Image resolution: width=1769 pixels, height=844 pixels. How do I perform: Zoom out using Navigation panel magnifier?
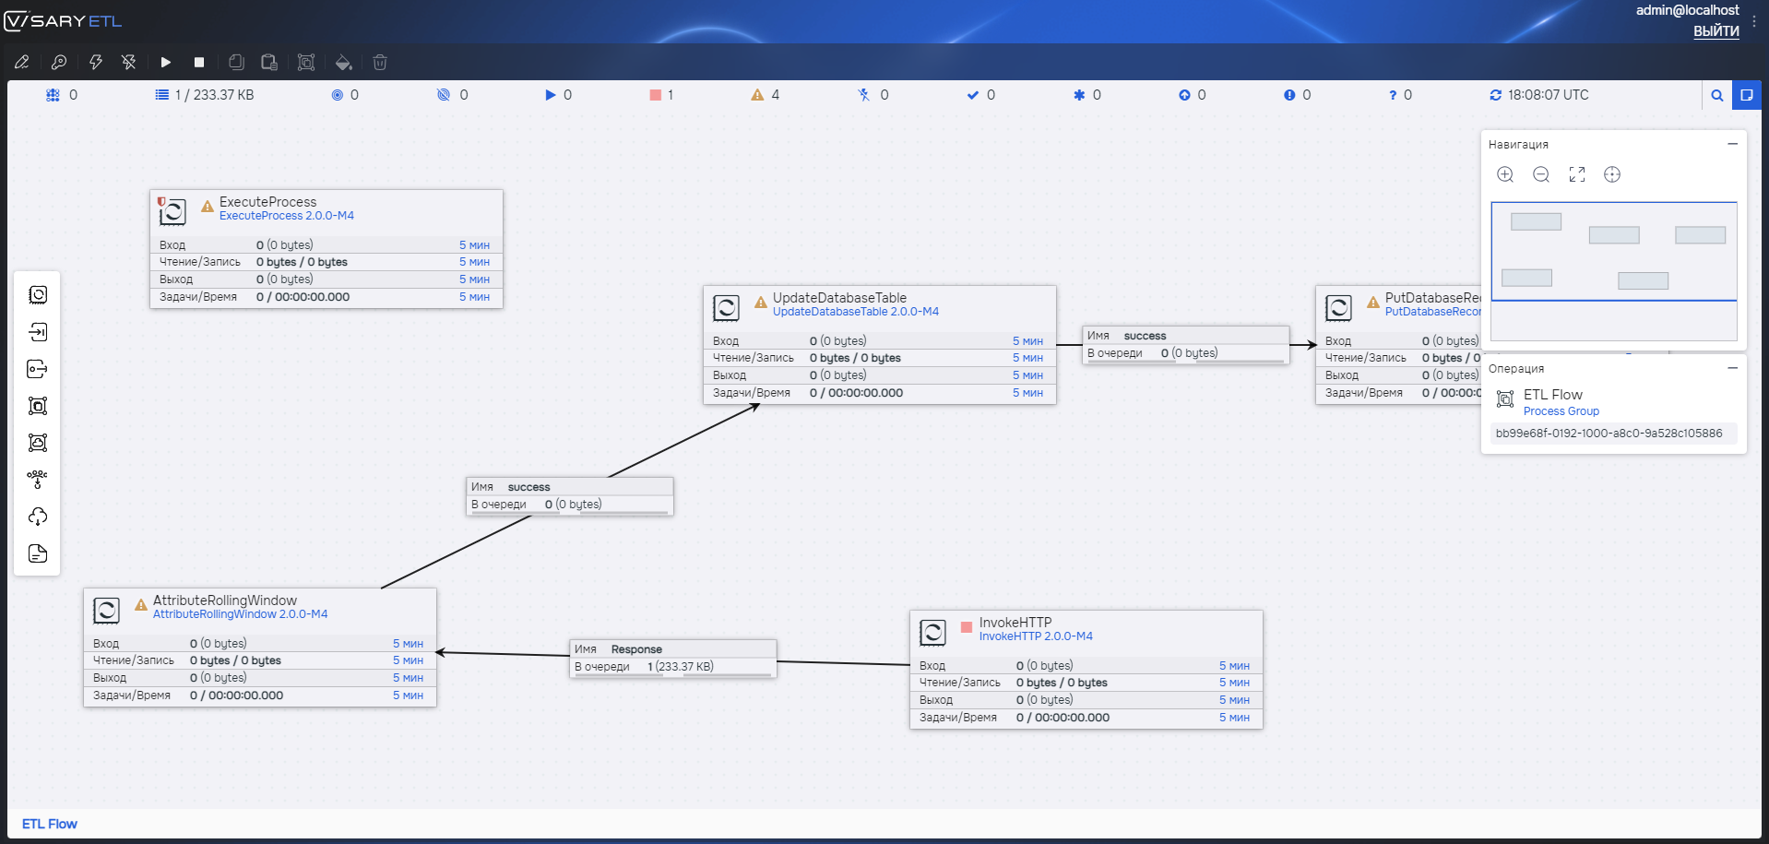tap(1541, 174)
